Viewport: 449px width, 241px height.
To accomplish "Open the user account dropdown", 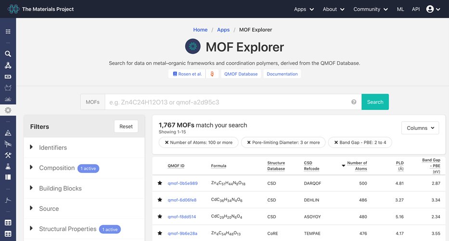I will pyautogui.click(x=433, y=9).
